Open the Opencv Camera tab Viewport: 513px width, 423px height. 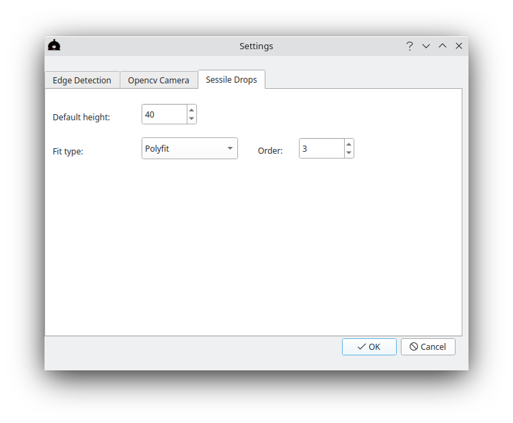pyautogui.click(x=159, y=80)
